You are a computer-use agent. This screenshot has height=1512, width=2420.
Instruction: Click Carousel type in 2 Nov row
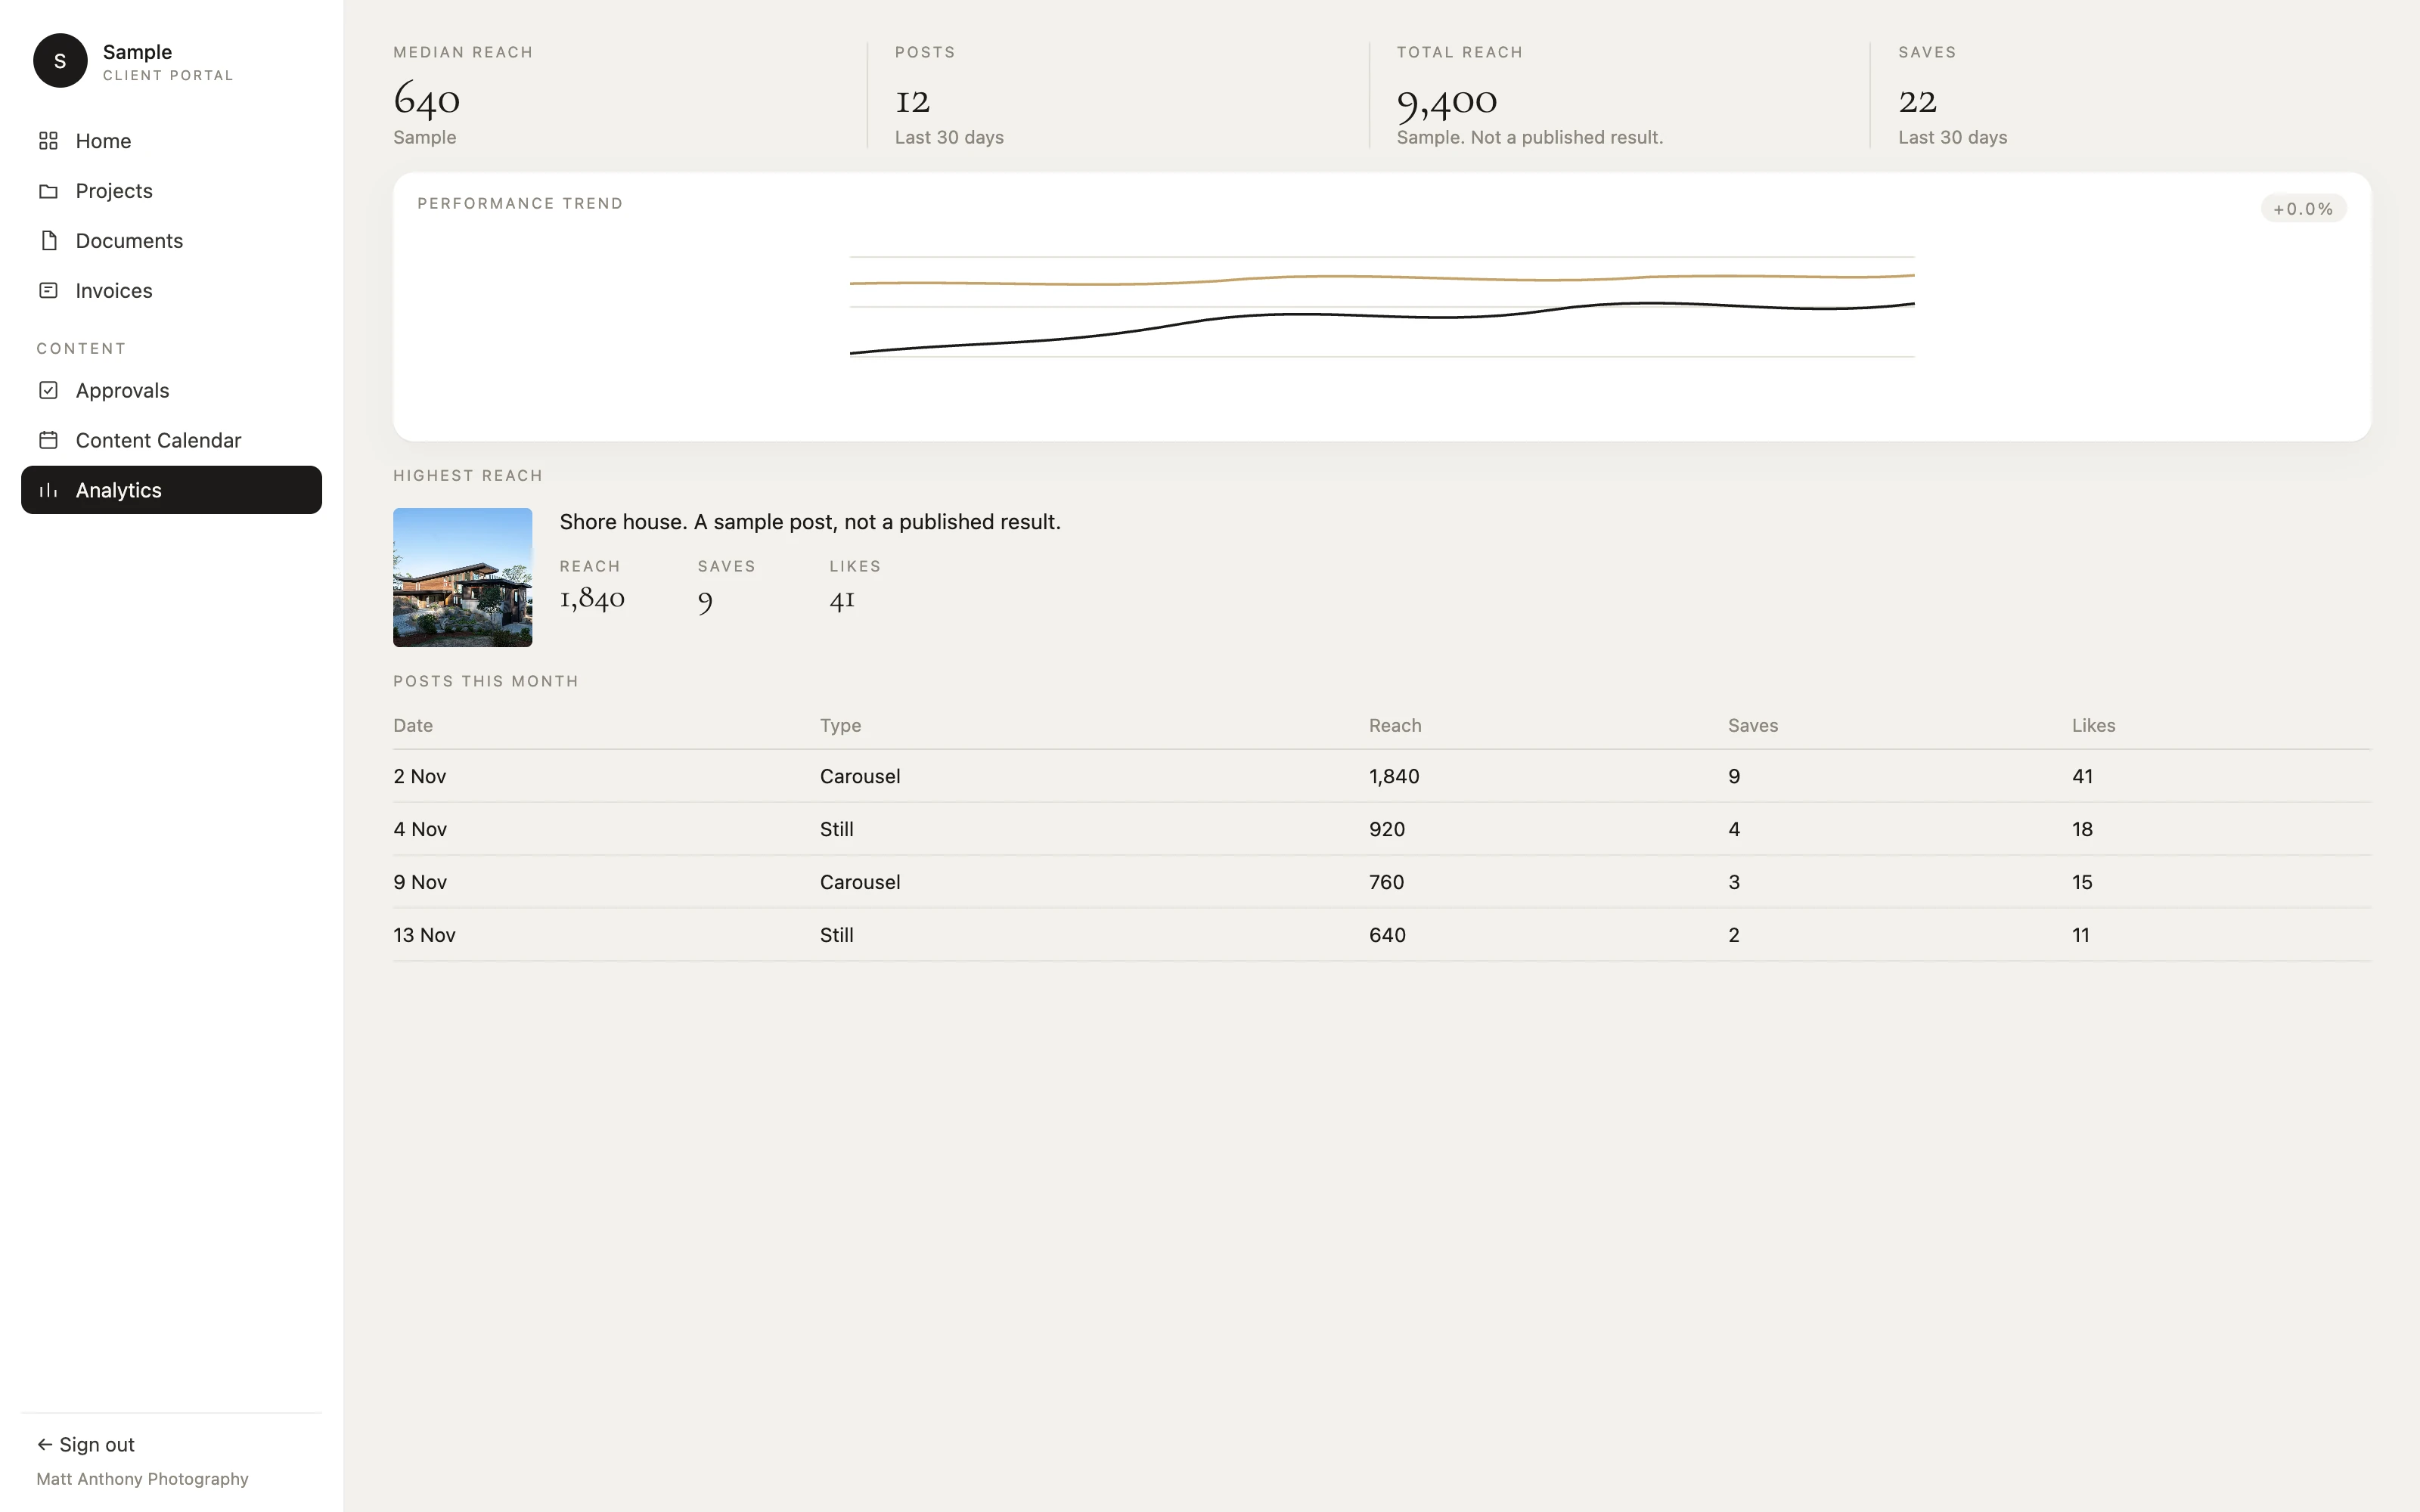(x=860, y=777)
